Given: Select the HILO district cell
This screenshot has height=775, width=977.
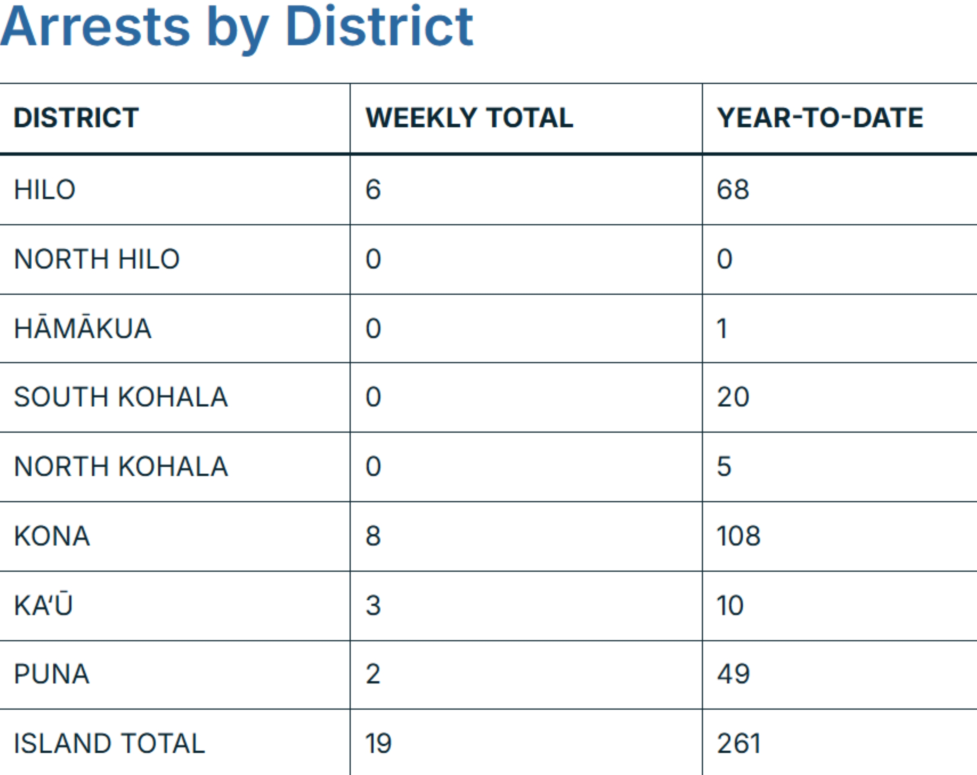Looking at the screenshot, I should [x=44, y=189].
